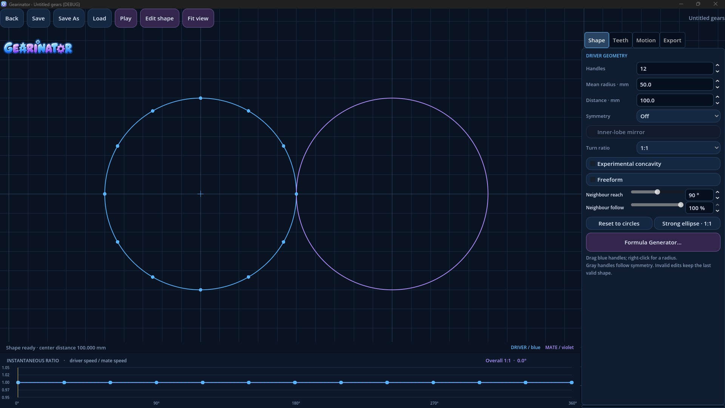Increase Neighbour reach with up arrow

[717, 192]
